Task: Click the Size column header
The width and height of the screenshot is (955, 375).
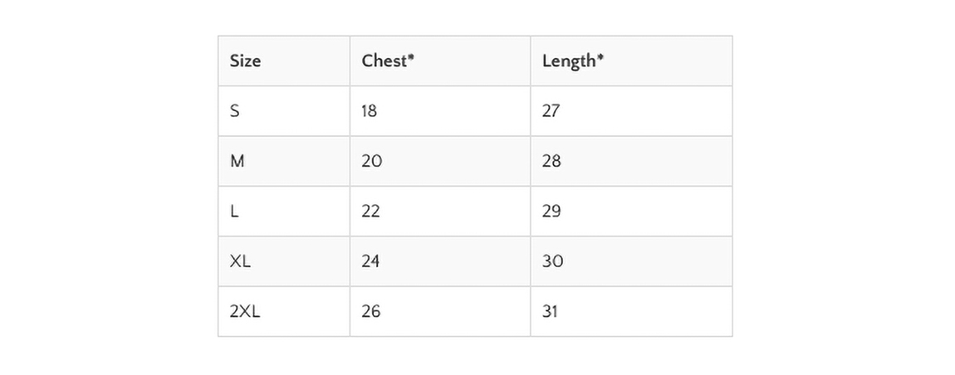Action: click(284, 61)
